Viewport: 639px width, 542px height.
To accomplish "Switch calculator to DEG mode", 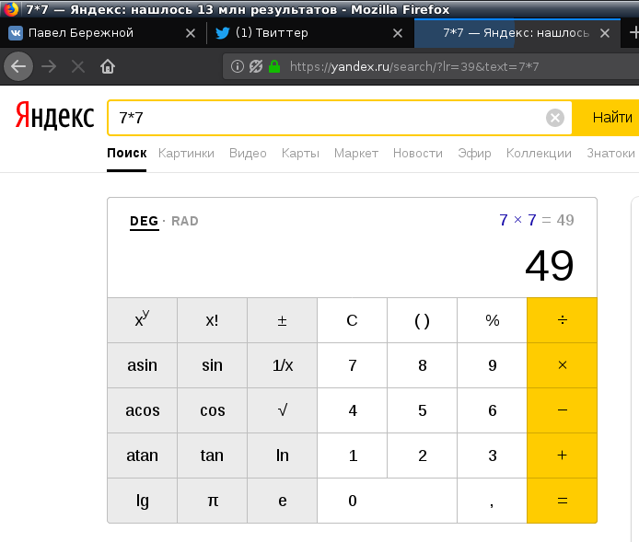I will tap(145, 221).
